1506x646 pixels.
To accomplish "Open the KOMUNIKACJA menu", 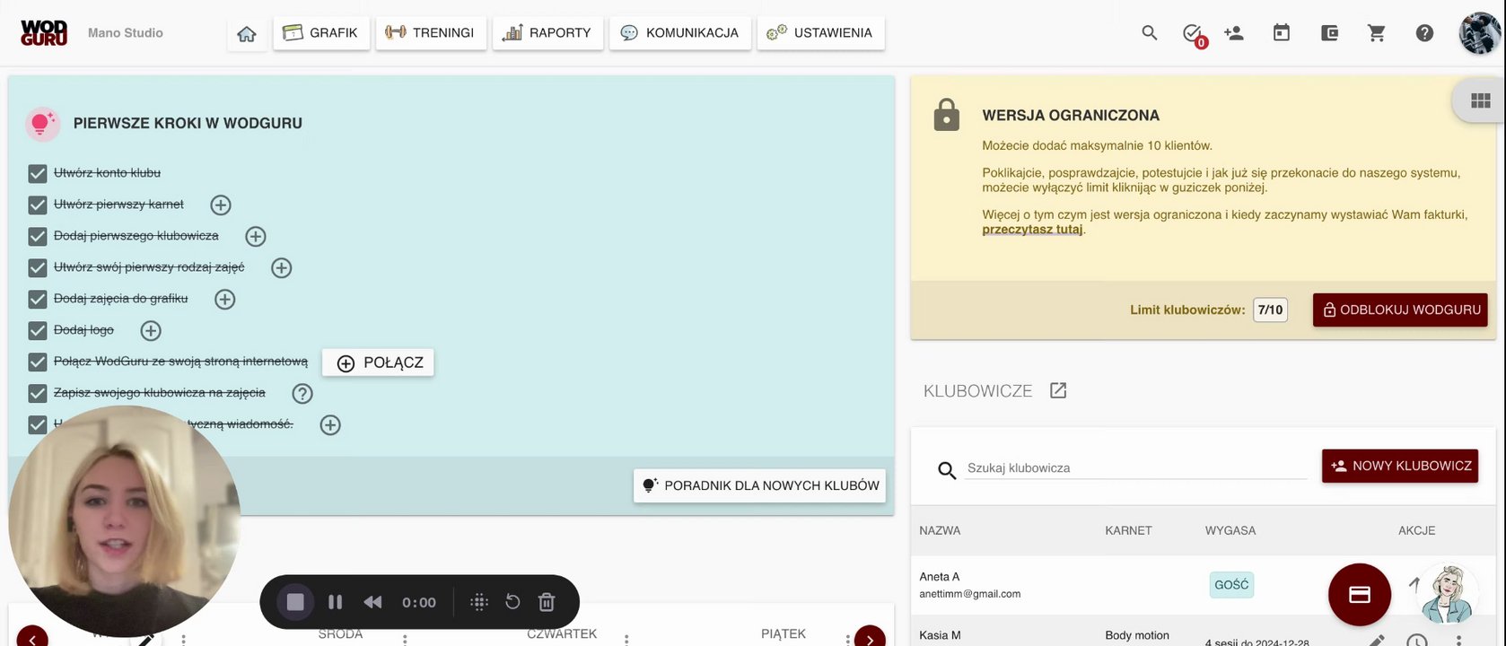I will point(680,33).
